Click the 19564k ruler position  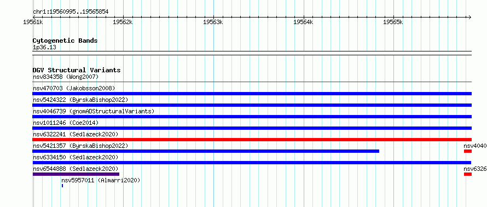[303, 22]
